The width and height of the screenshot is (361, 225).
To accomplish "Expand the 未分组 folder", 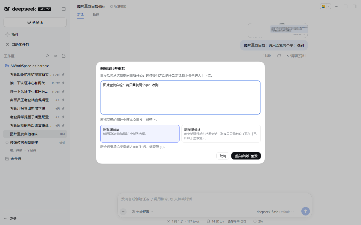I will [35, 159].
